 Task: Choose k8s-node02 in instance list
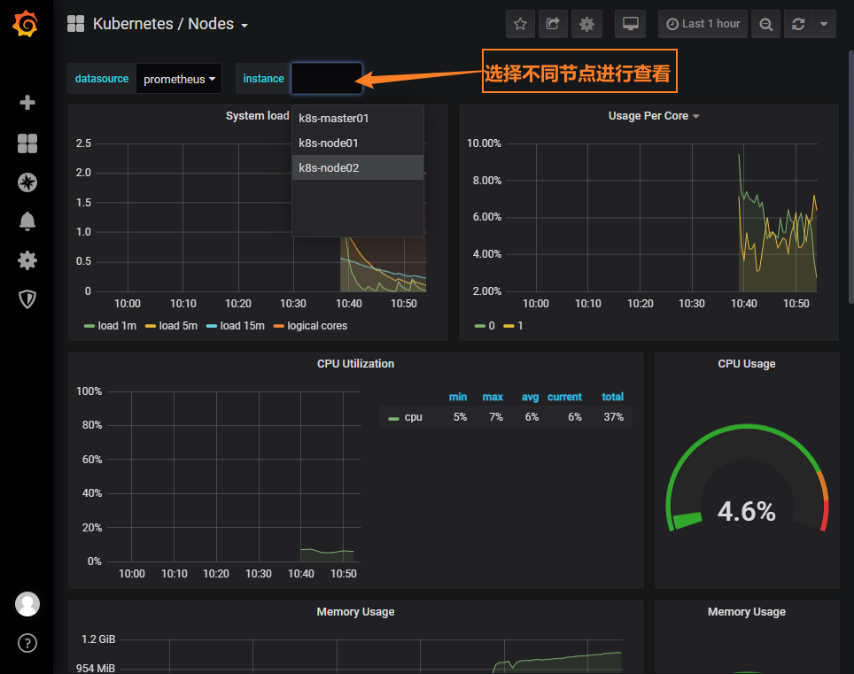[x=329, y=167]
